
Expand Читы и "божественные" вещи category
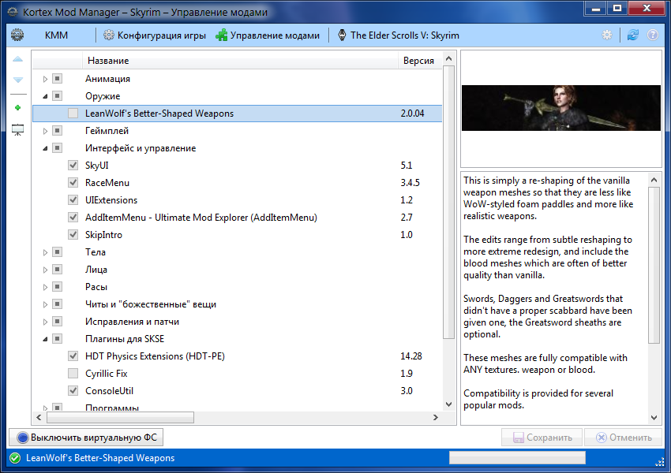[x=45, y=304]
